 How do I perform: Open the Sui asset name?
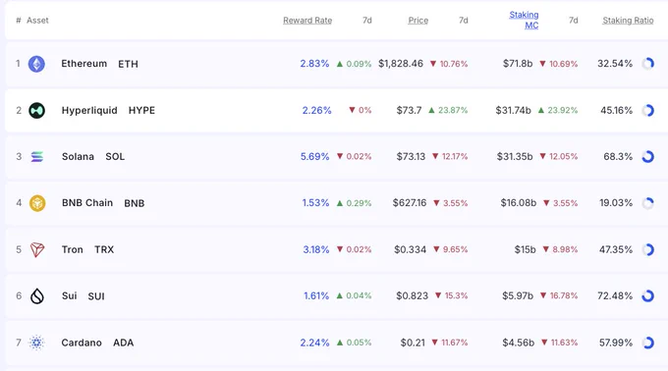tap(70, 295)
